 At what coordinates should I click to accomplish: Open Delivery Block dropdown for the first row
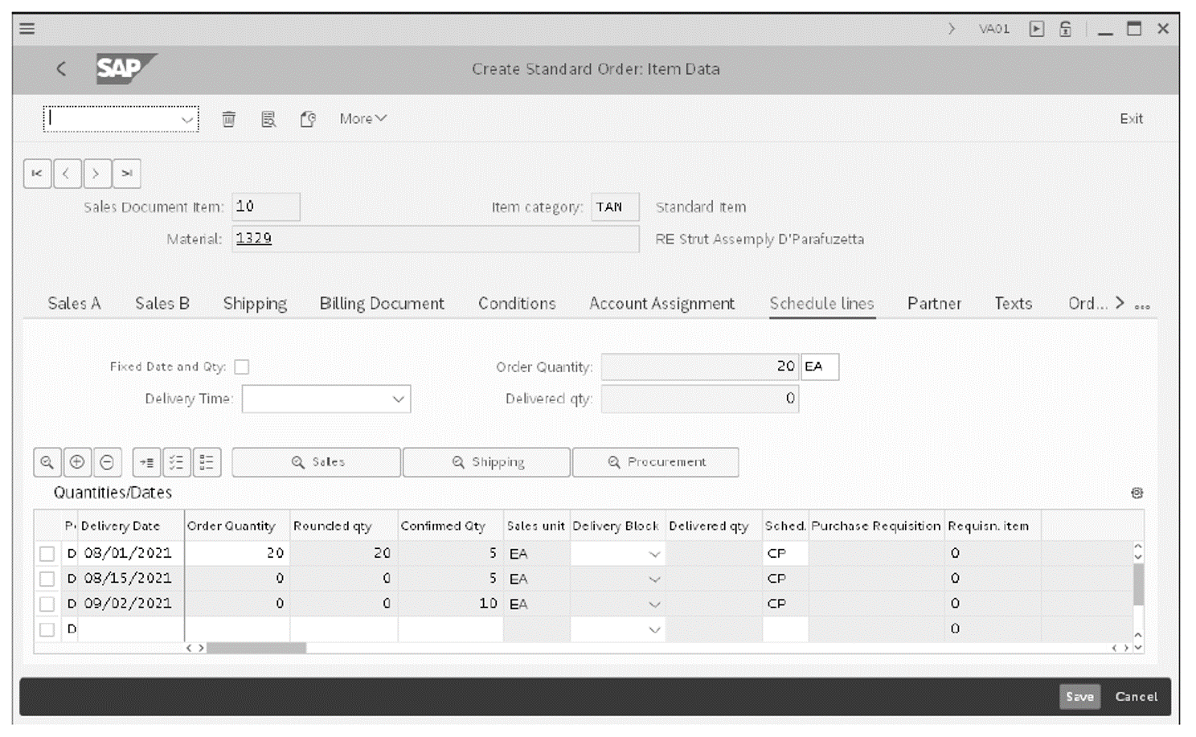pos(653,553)
